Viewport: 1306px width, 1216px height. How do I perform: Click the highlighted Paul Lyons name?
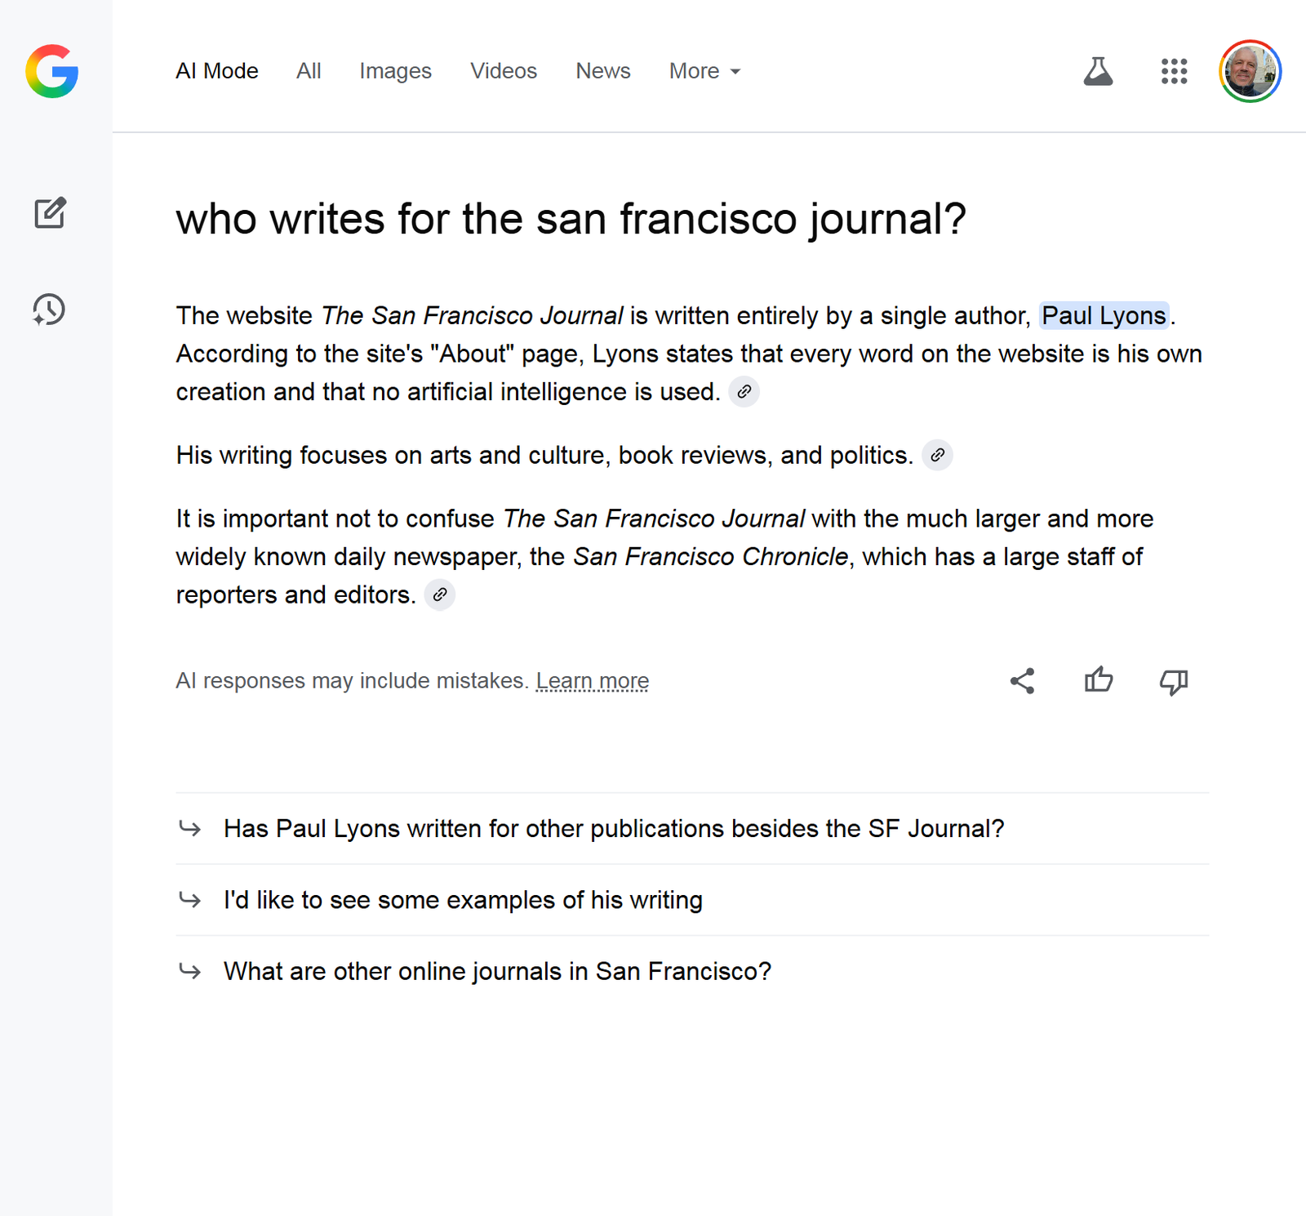point(1104,315)
